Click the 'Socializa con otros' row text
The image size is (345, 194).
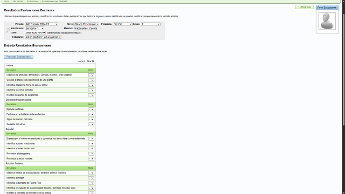click(16, 124)
